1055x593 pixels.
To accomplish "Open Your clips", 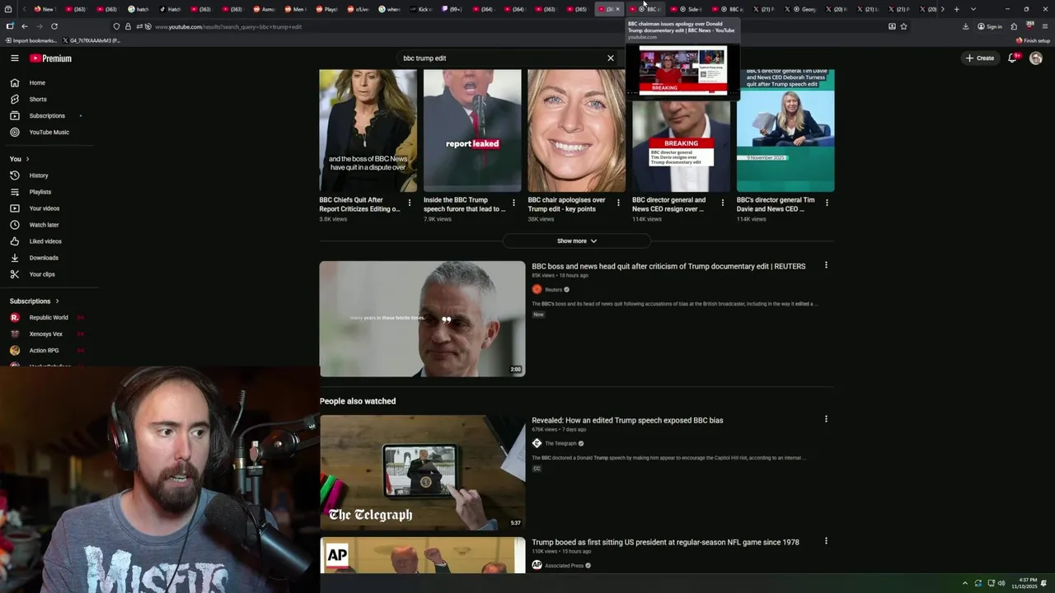I will click(42, 274).
